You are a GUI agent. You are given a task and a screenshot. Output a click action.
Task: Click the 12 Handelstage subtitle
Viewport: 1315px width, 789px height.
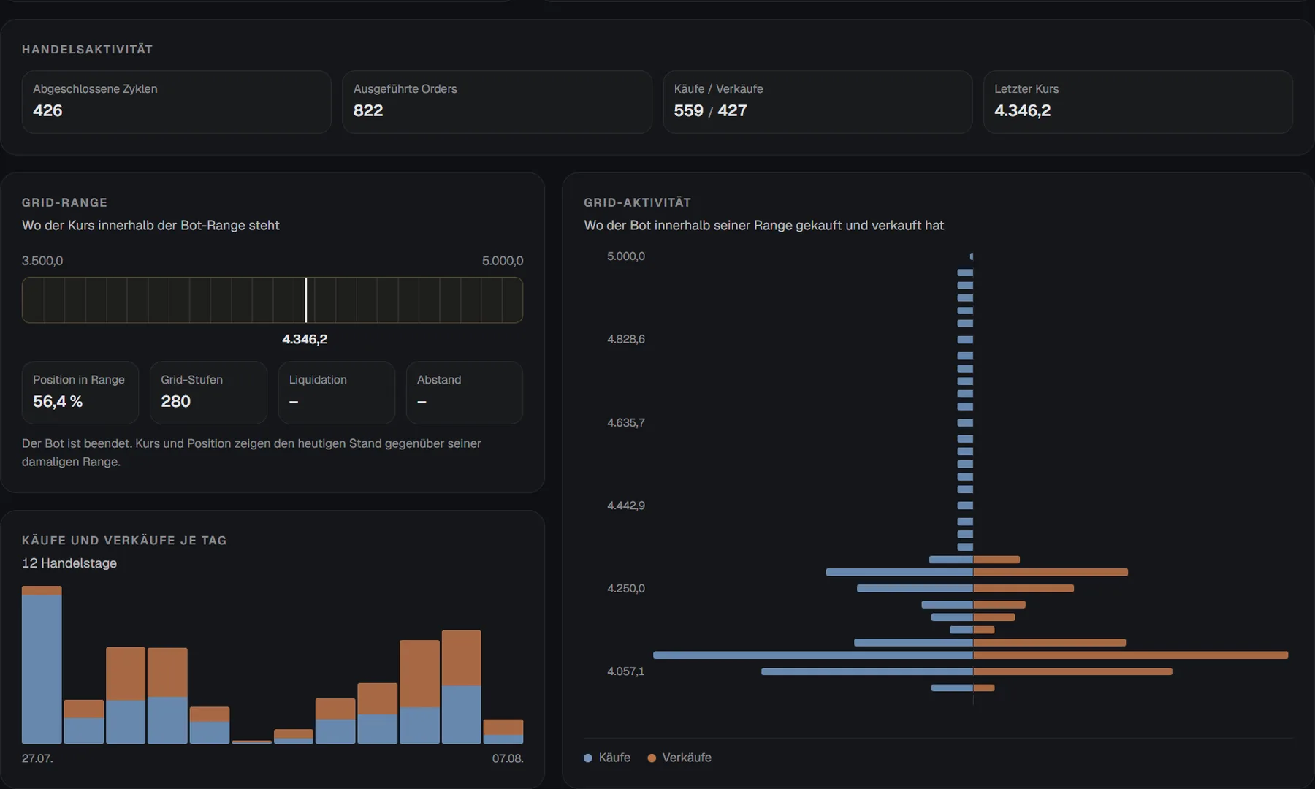[69, 563]
